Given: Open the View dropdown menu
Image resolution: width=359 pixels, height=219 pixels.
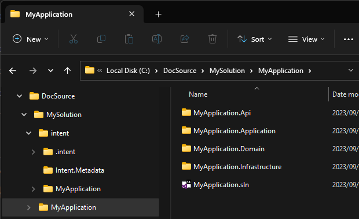Looking at the screenshot, I should (x=306, y=39).
